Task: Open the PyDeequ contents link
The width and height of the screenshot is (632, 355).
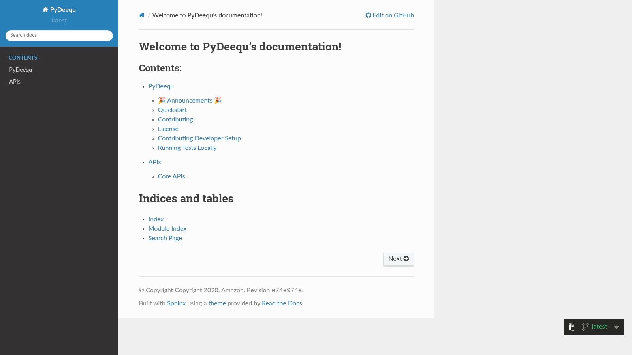Action: pyautogui.click(x=161, y=86)
